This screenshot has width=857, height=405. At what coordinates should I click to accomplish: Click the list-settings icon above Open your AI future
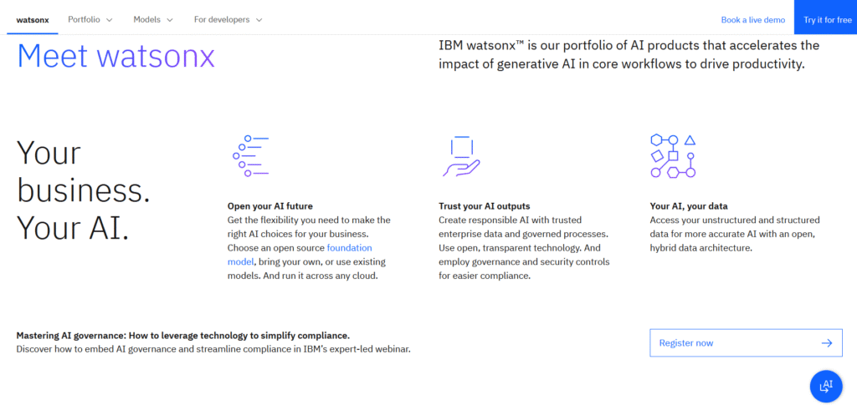(249, 155)
